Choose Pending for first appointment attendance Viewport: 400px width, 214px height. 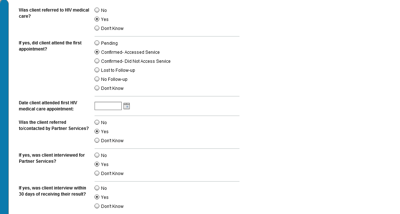97,43
